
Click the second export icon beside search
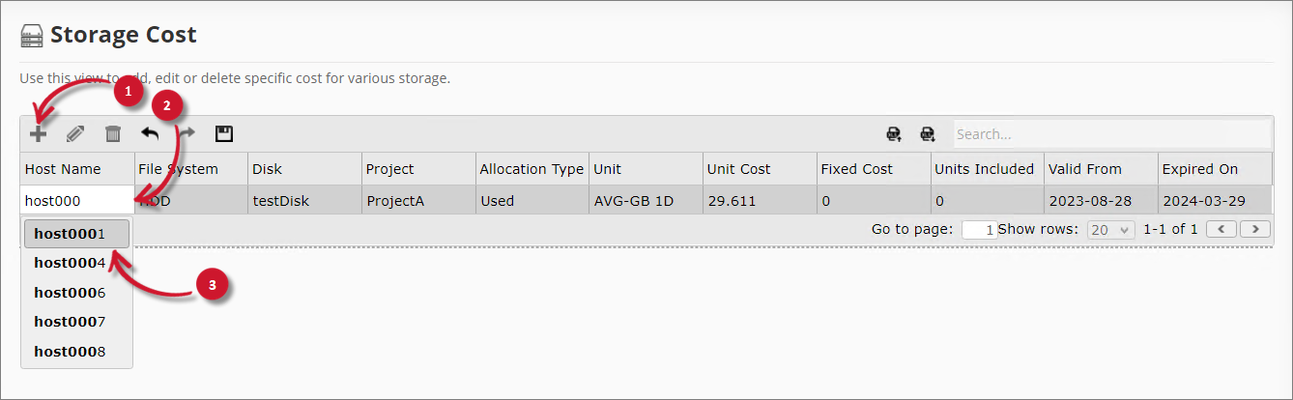pos(928,134)
